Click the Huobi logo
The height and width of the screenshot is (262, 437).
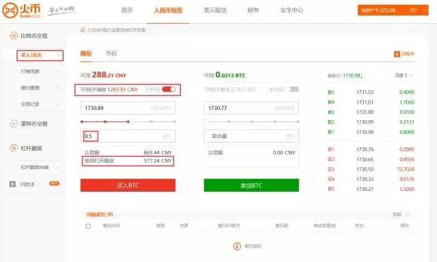[21, 11]
